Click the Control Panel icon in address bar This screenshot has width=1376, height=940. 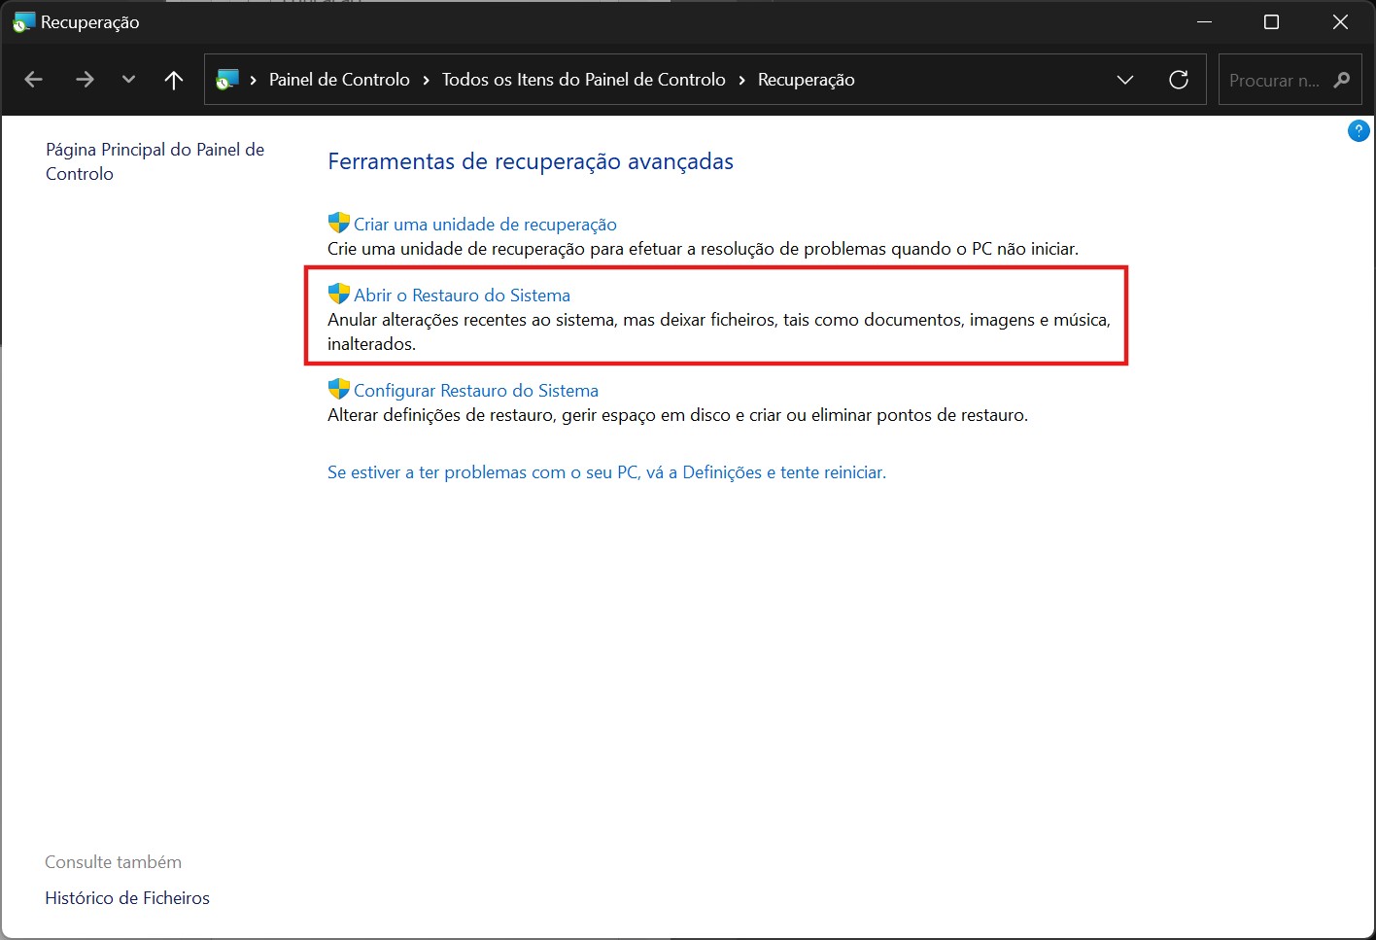coord(227,80)
